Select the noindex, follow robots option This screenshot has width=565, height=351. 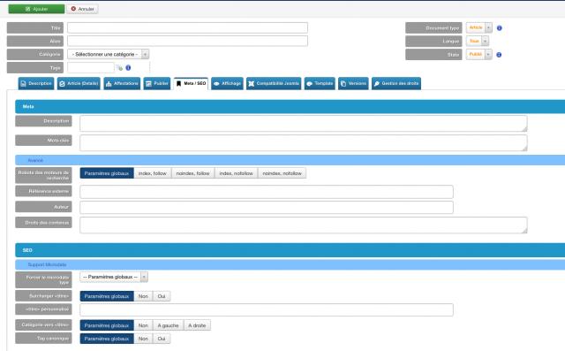[192, 173]
